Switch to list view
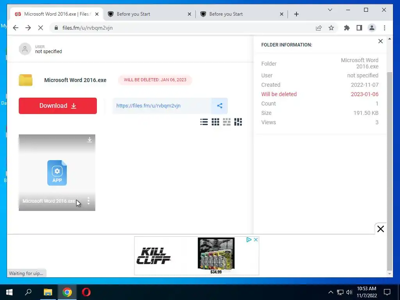Screen dimensions: 400x300 204,122
